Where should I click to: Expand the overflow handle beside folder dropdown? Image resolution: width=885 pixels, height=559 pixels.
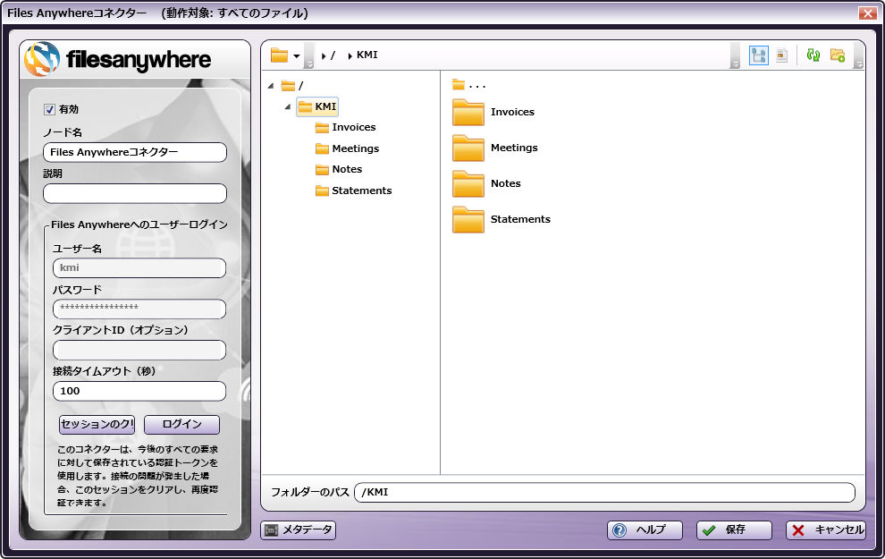pyautogui.click(x=308, y=55)
